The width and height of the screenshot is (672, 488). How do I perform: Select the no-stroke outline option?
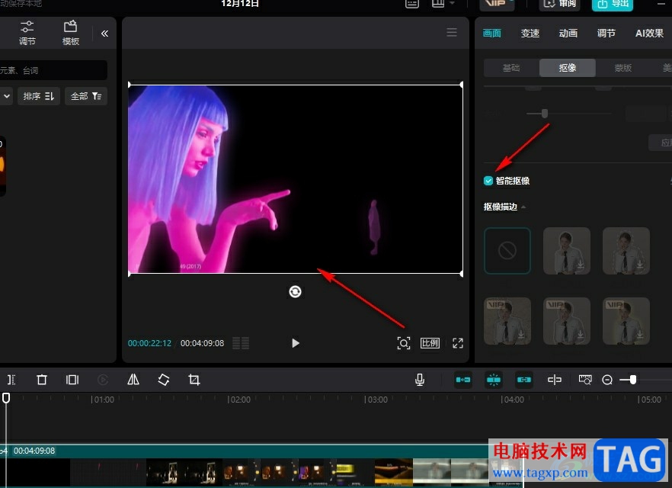click(507, 251)
